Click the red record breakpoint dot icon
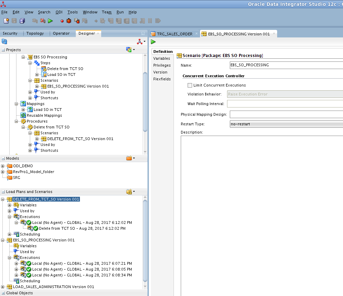The image size is (343, 296). pyautogui.click(x=62, y=21)
